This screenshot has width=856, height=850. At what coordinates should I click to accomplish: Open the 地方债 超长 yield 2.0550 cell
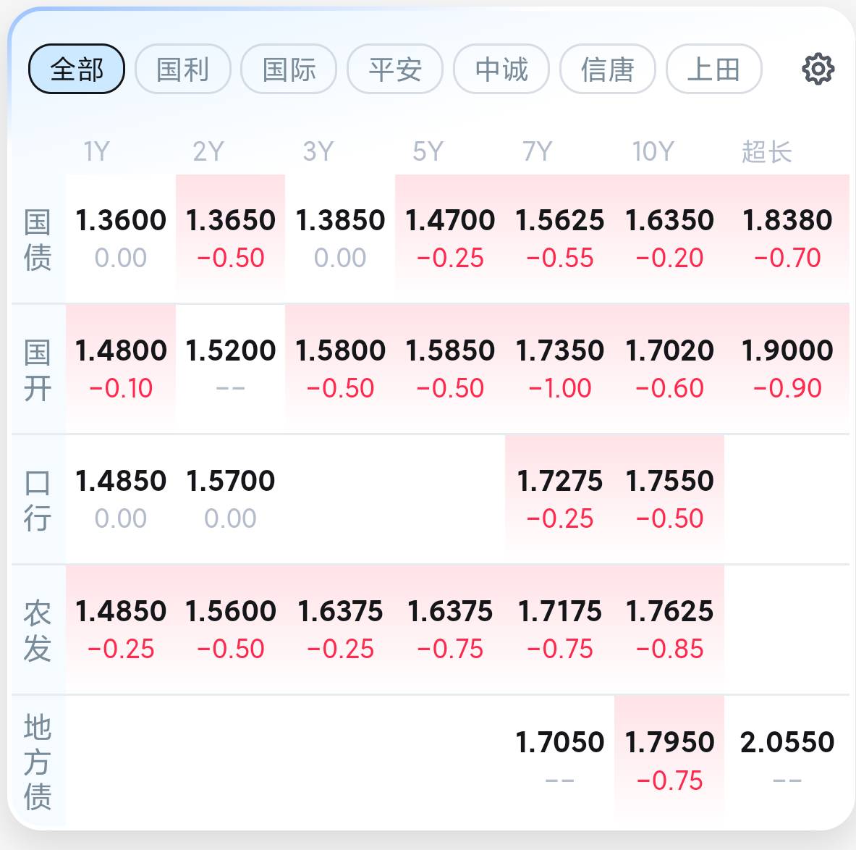(787, 760)
